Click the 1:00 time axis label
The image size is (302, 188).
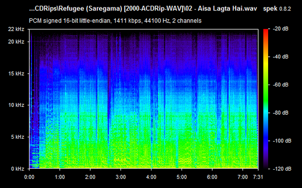pos(60,177)
